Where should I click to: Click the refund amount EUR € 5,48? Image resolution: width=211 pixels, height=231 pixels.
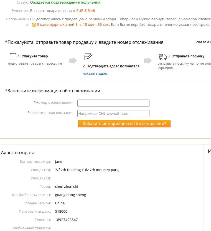86,11
